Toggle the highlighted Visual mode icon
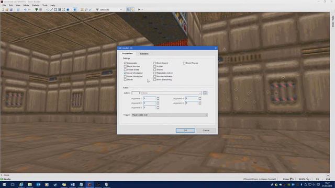The width and height of the screenshot is (335, 188). tap(75, 9)
